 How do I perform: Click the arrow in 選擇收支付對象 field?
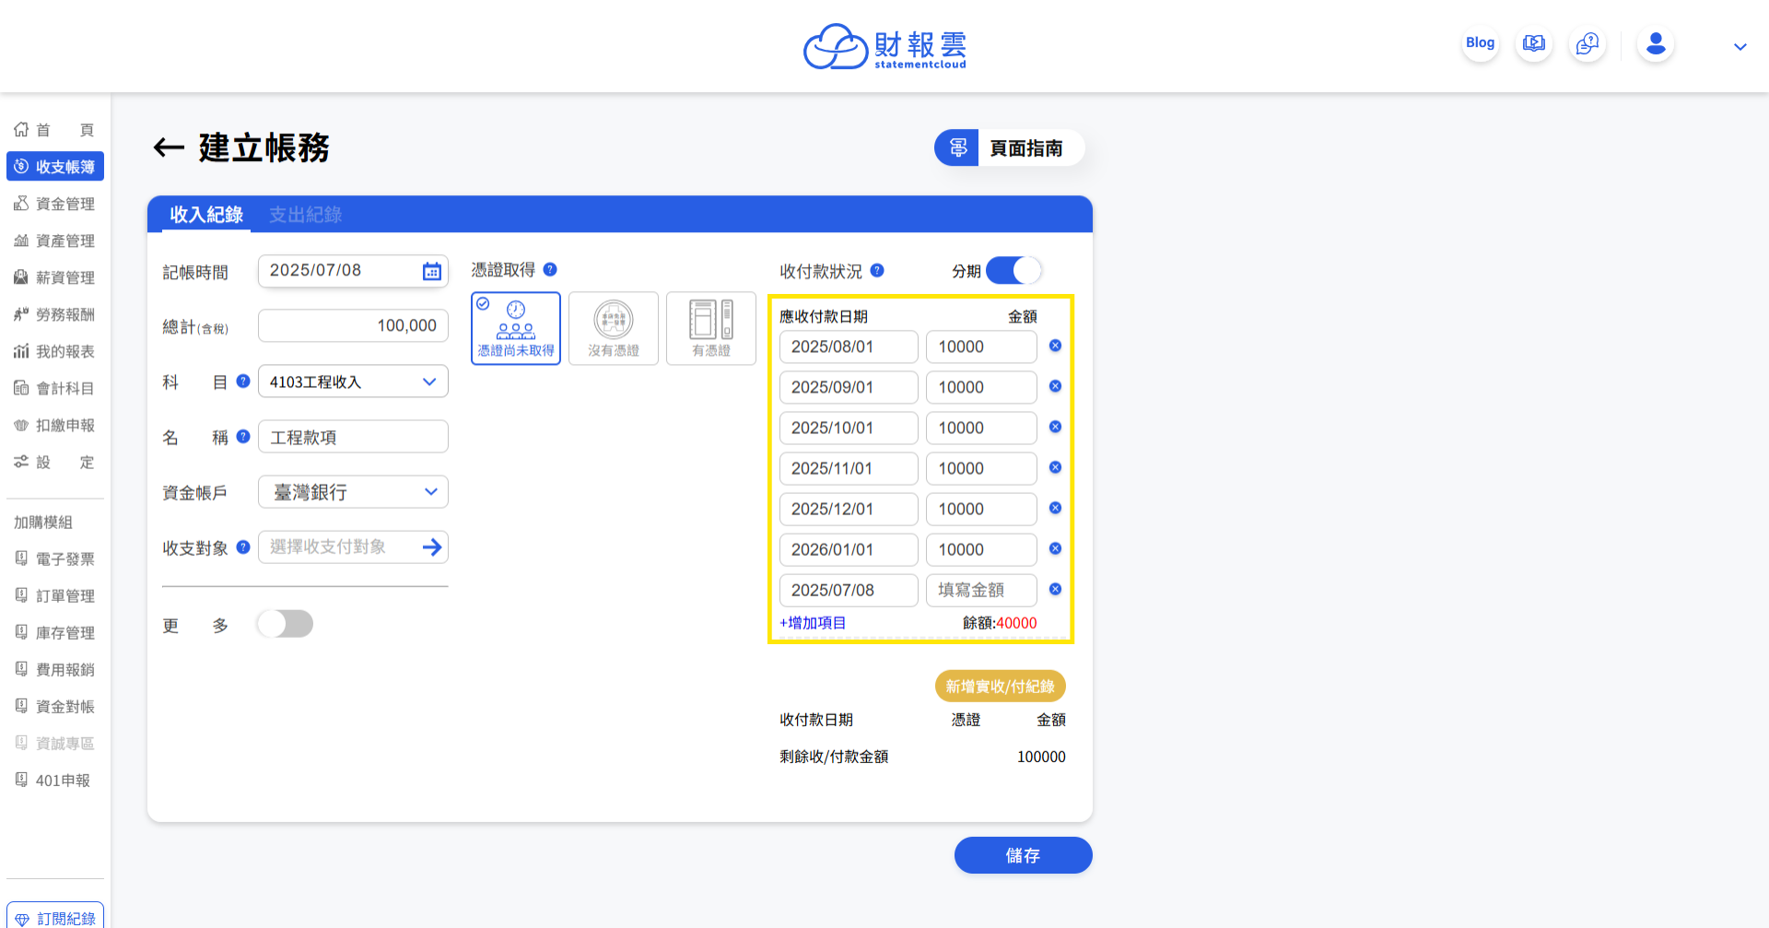[431, 547]
